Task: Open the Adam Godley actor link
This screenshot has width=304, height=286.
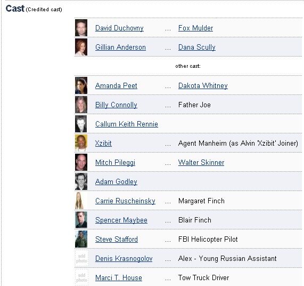Action: (x=116, y=181)
